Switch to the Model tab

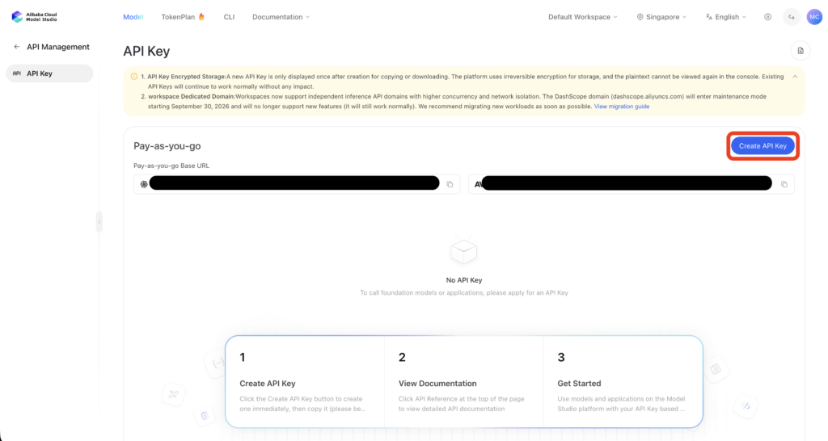(133, 17)
